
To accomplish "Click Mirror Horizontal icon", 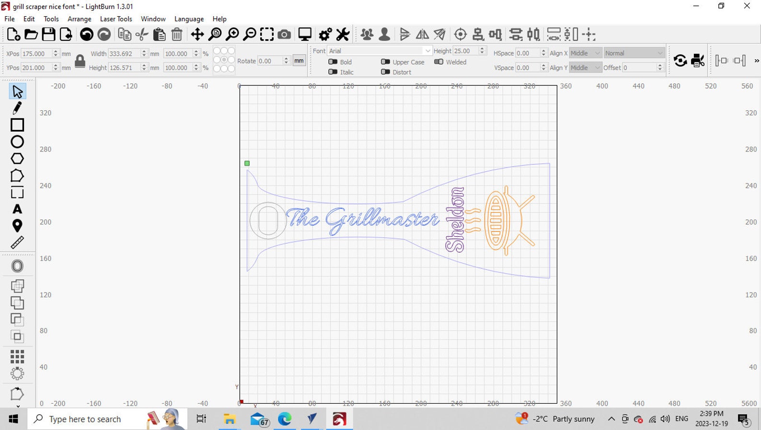I will 422,35.
